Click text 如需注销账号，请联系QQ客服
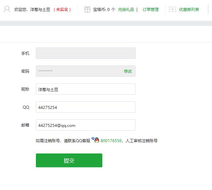212x190 pixels. pyautogui.click(x=63, y=141)
